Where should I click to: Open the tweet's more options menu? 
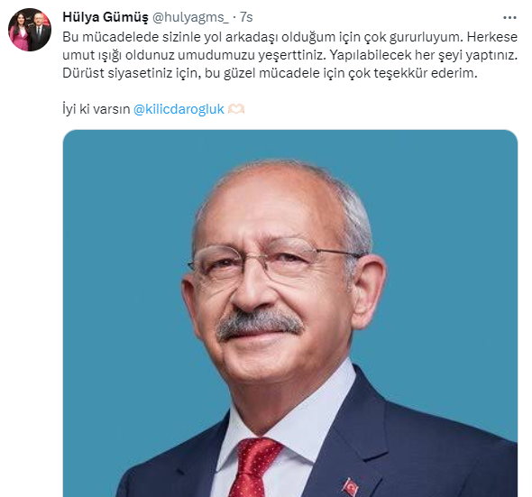pos(509,18)
